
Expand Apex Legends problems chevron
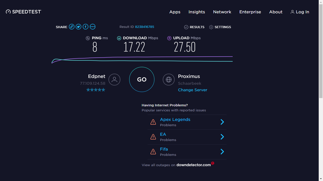click(222, 122)
